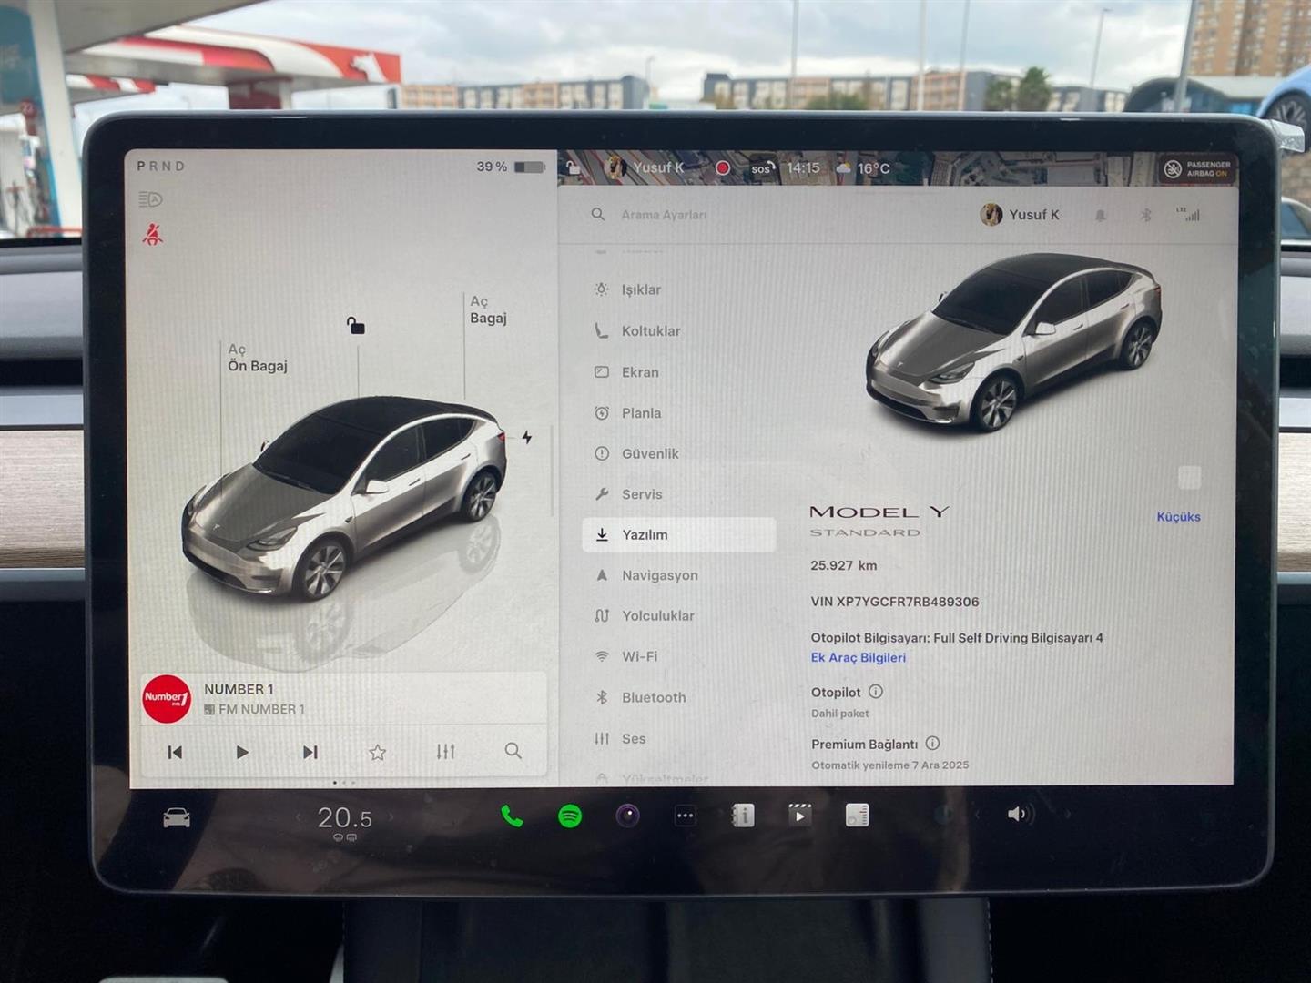Open audio equalizer settings in media player
1311x983 pixels.
445,752
